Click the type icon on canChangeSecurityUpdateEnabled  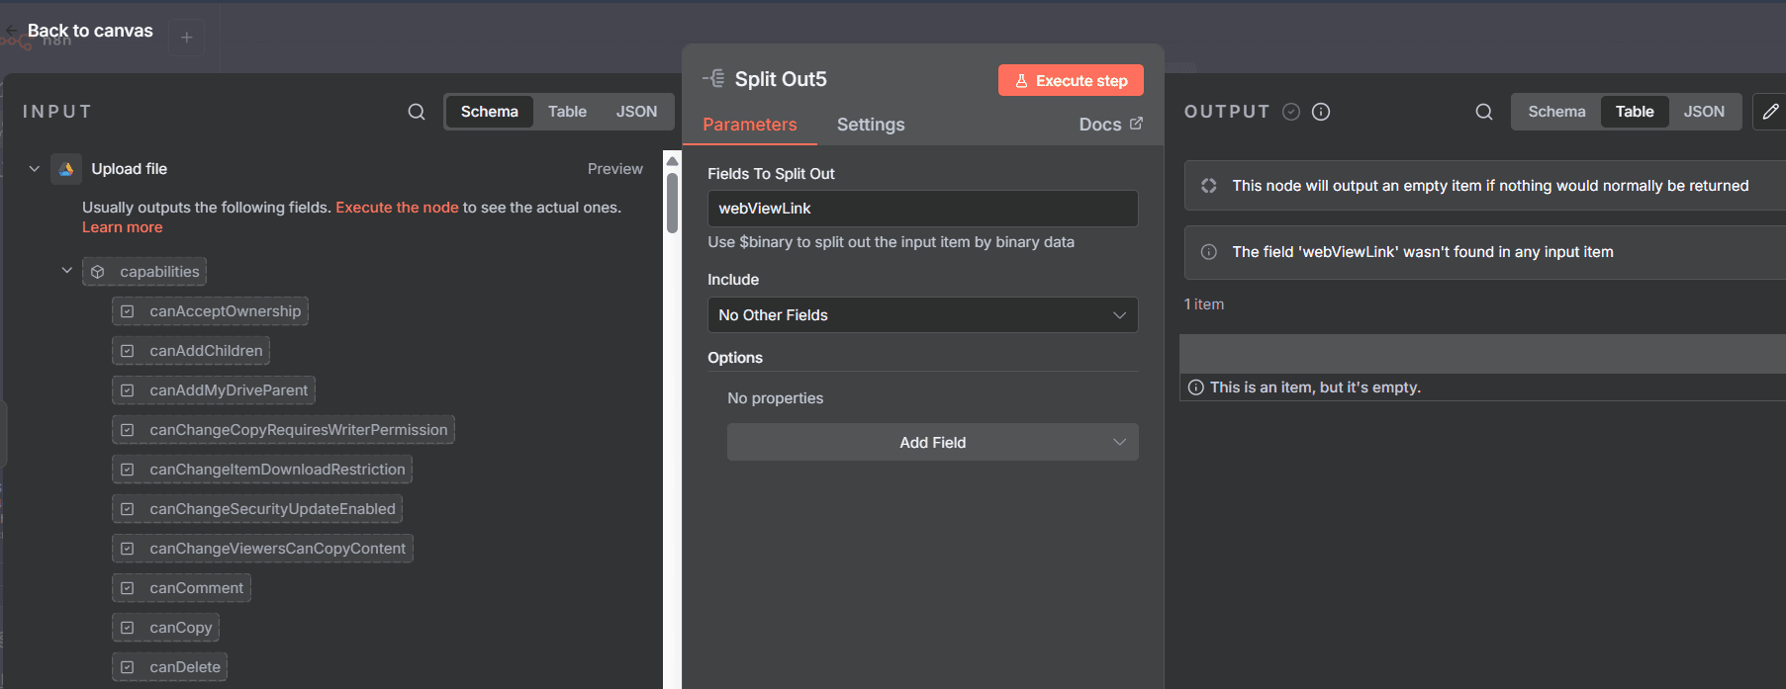coord(128,509)
